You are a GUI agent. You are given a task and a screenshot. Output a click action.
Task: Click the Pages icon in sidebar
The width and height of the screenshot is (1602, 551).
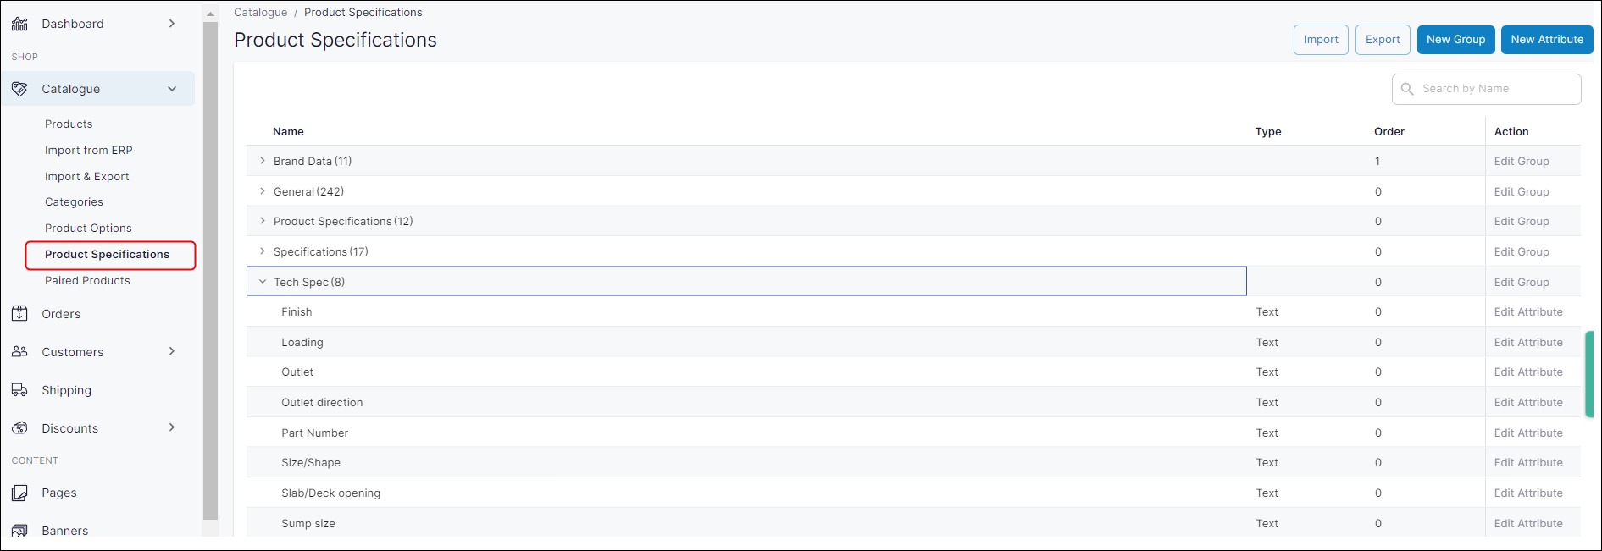(x=19, y=493)
